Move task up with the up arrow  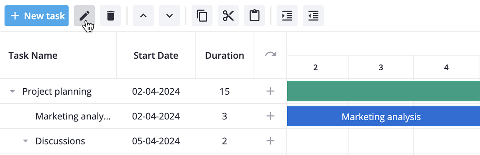click(143, 16)
